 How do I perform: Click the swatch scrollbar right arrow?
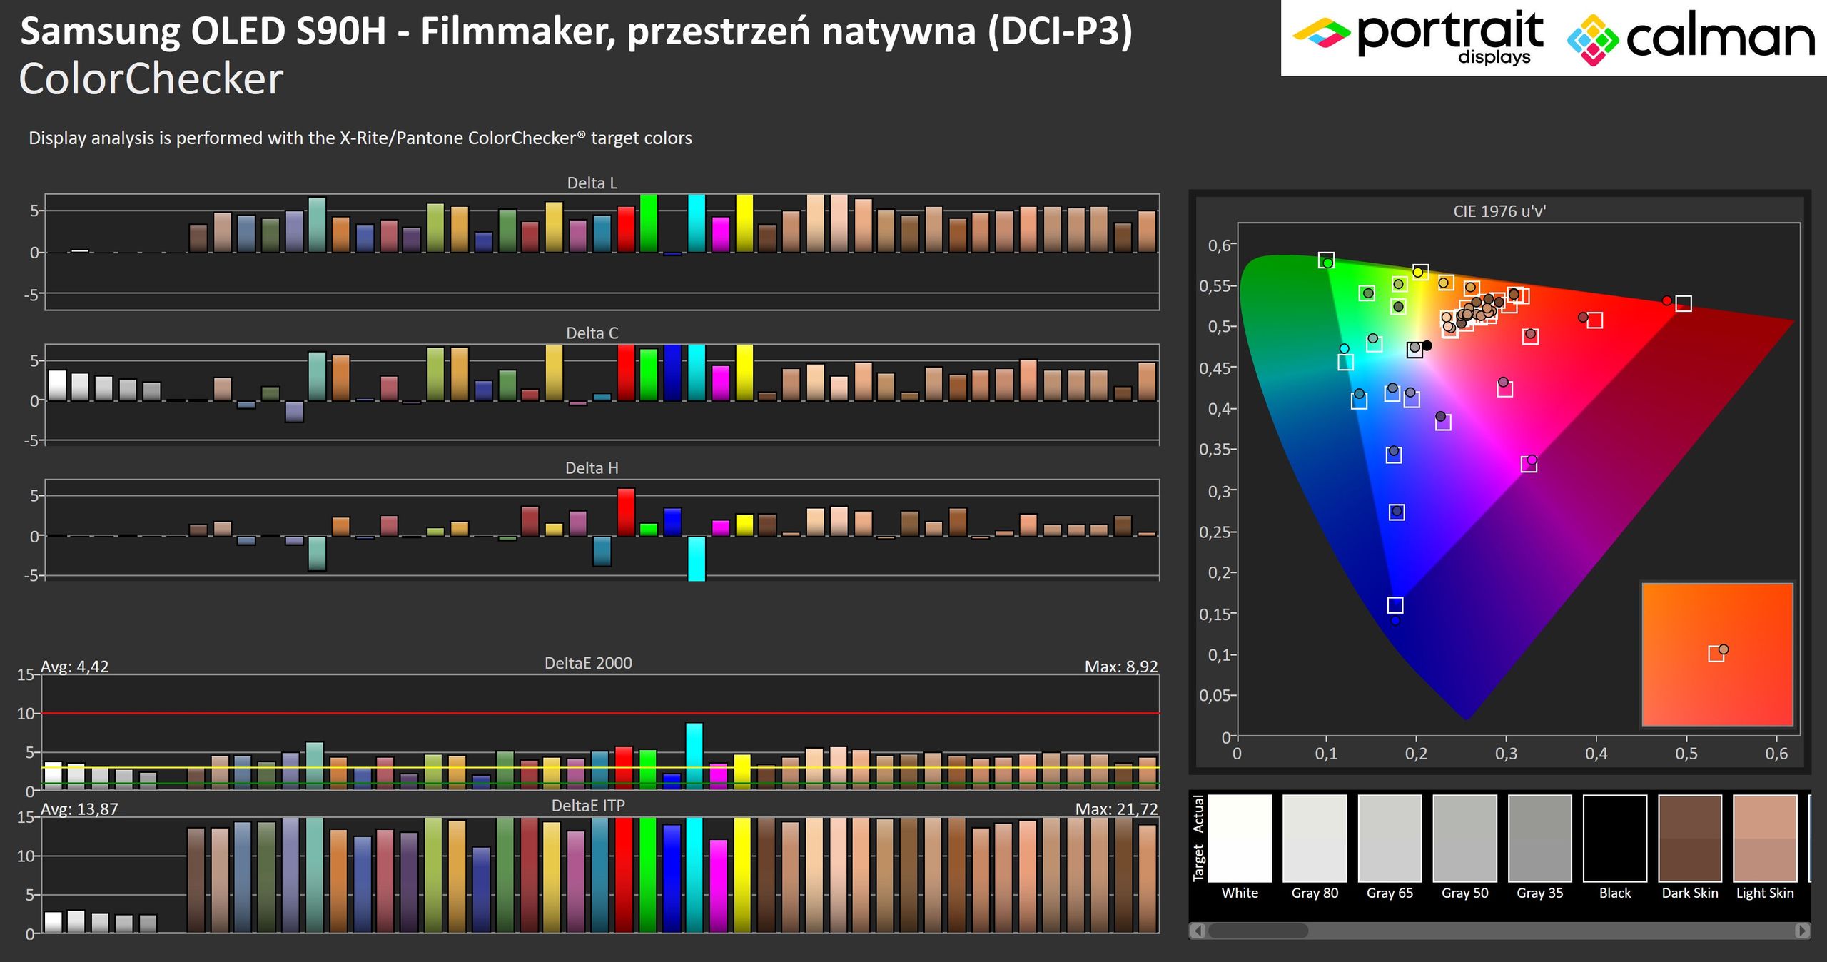click(1802, 931)
